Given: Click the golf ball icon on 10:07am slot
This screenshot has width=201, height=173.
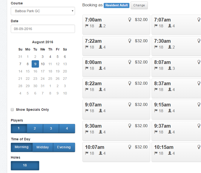Looking at the screenshot, I should coord(130,147).
